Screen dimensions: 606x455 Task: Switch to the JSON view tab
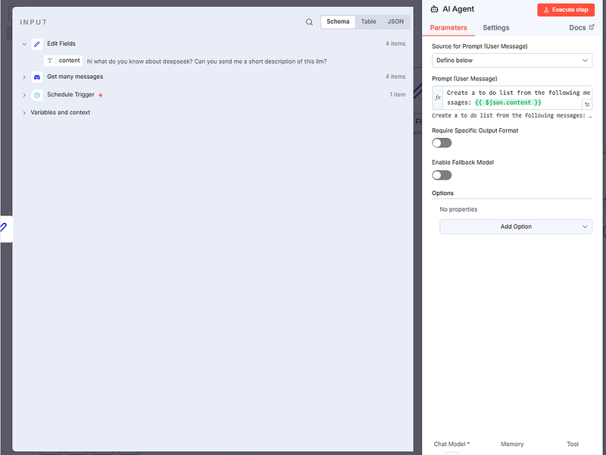(395, 22)
